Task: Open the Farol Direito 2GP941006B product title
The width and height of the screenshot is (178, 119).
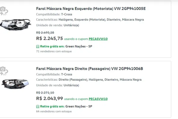Action: pyautogui.click(x=90, y=69)
